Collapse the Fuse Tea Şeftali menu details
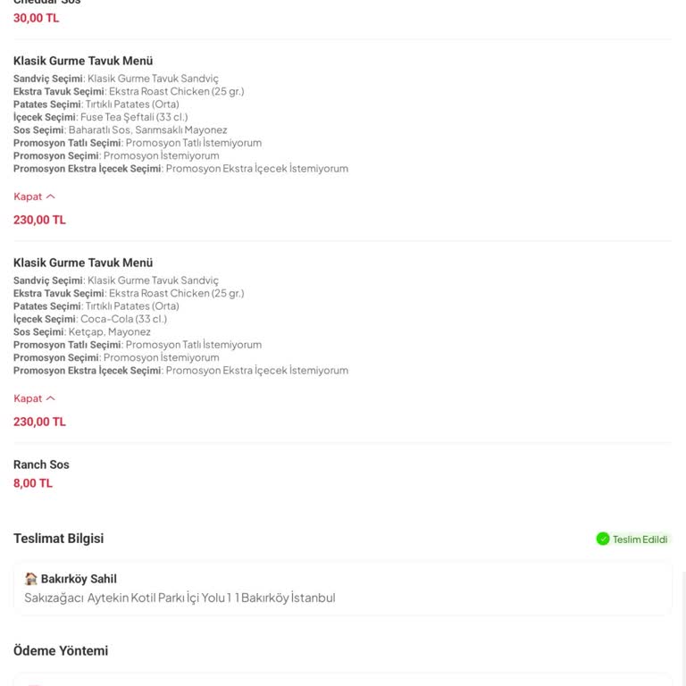Screen dimensions: 686x686 click(x=34, y=197)
